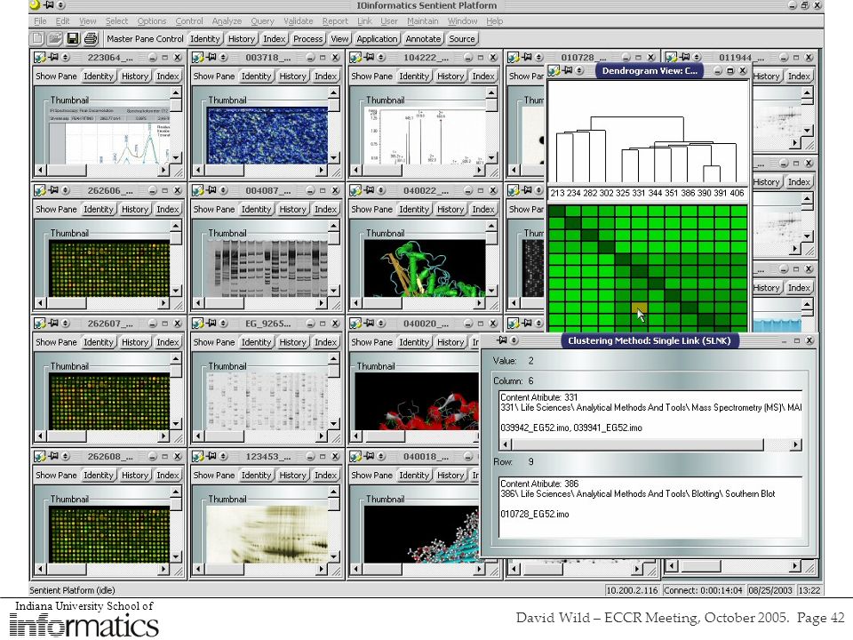Viewport: 853px width, 640px height.
Task: Click the pin icon on Clustering Method window
Action: pyautogui.click(x=501, y=340)
